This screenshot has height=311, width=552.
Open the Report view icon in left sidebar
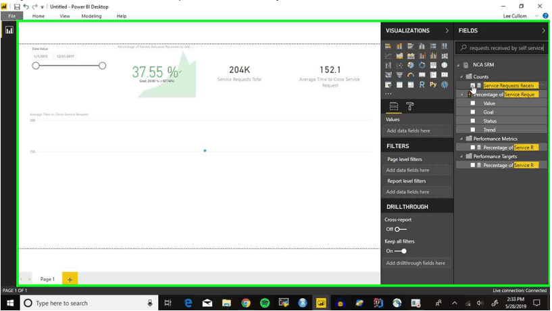click(9, 30)
